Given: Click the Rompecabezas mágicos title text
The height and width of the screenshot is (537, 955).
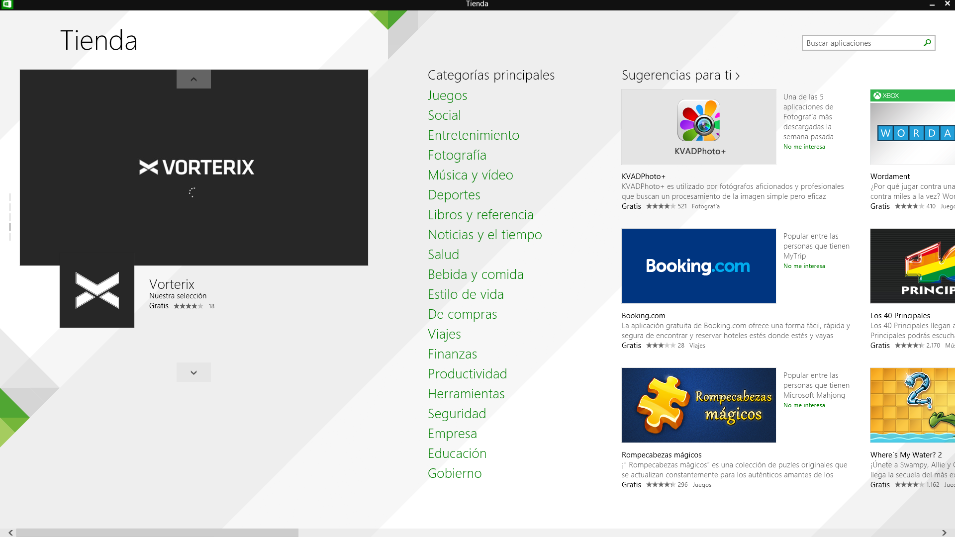Looking at the screenshot, I should click(662, 455).
